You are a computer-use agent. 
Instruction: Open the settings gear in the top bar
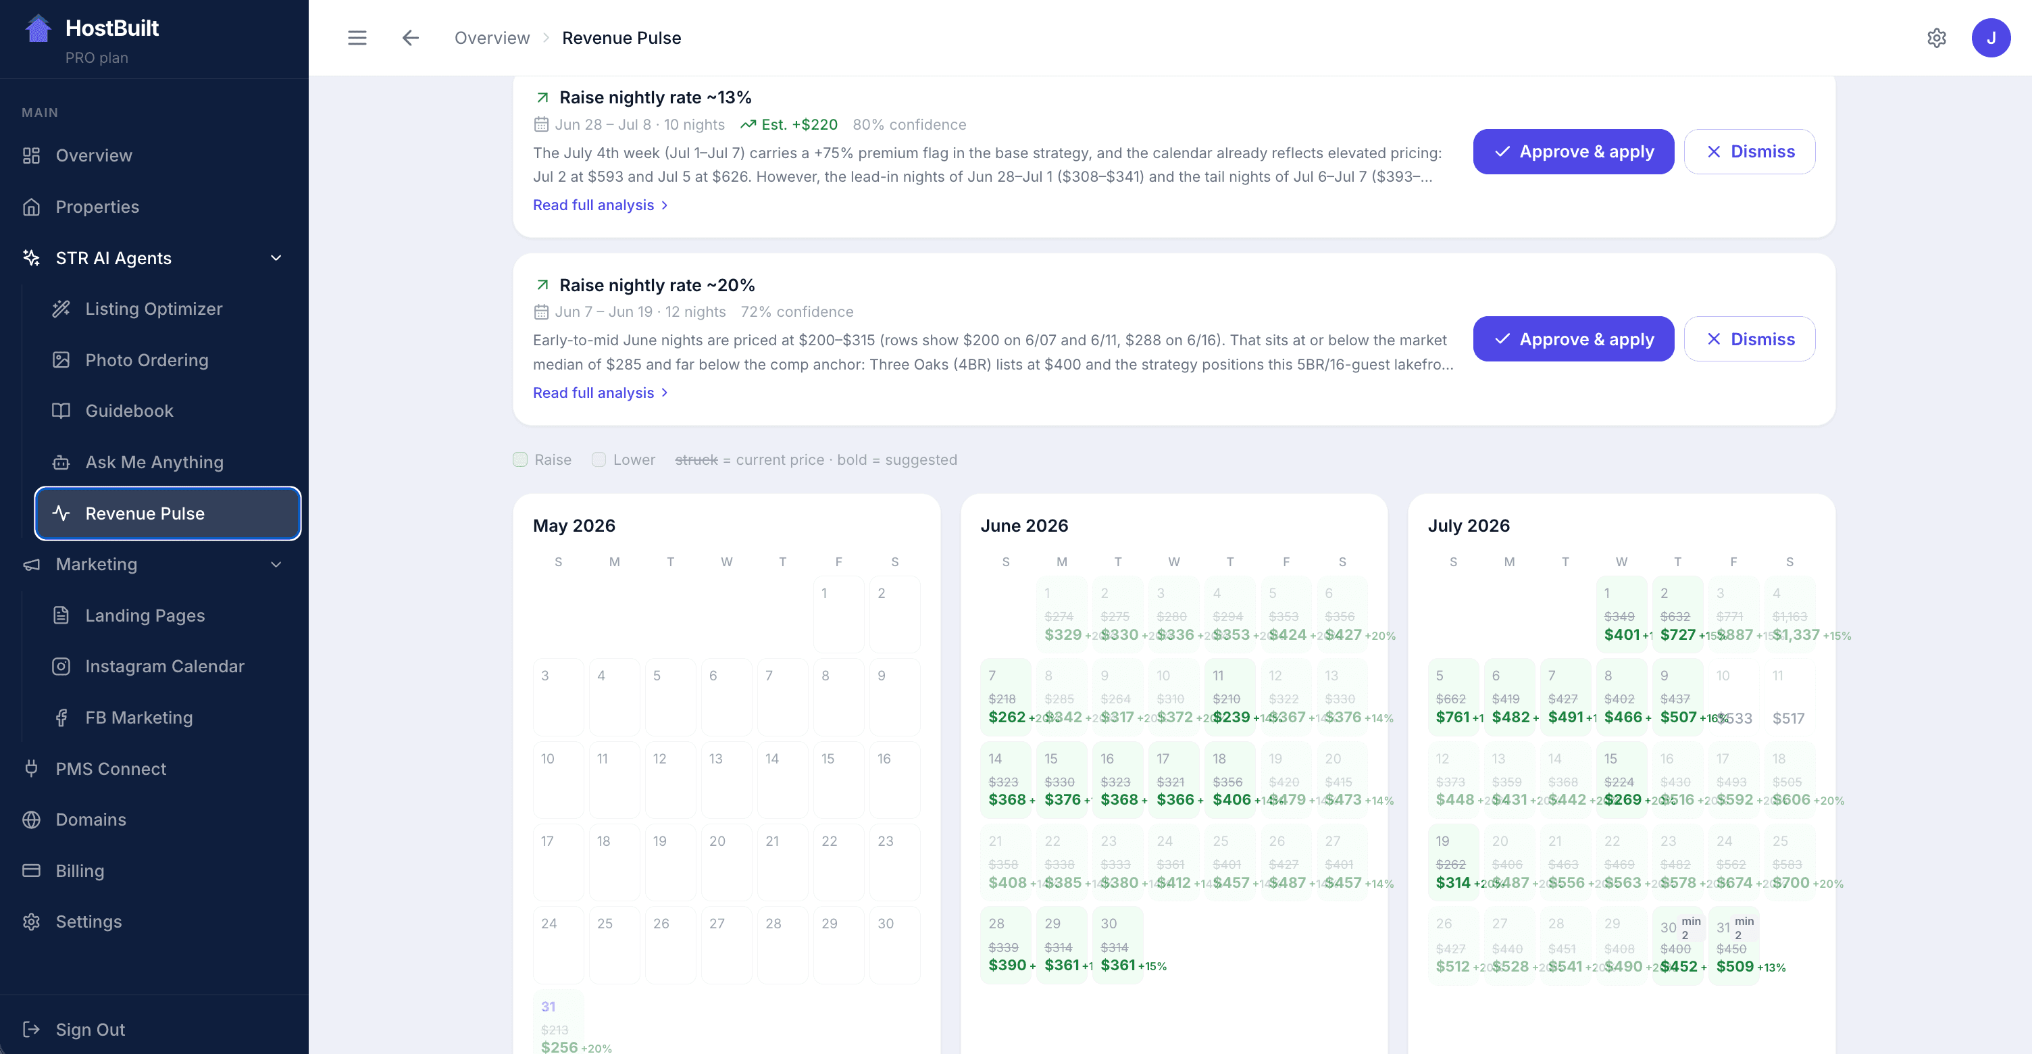tap(1937, 38)
